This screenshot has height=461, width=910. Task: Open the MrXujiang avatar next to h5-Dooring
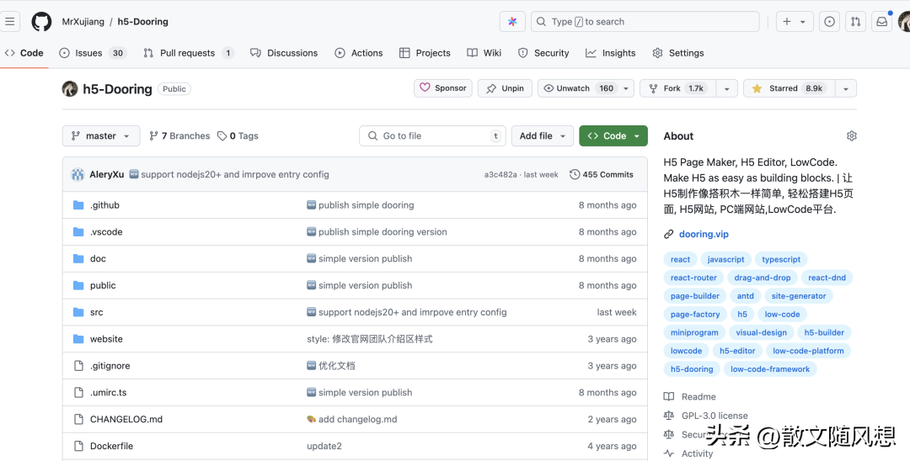(x=70, y=88)
